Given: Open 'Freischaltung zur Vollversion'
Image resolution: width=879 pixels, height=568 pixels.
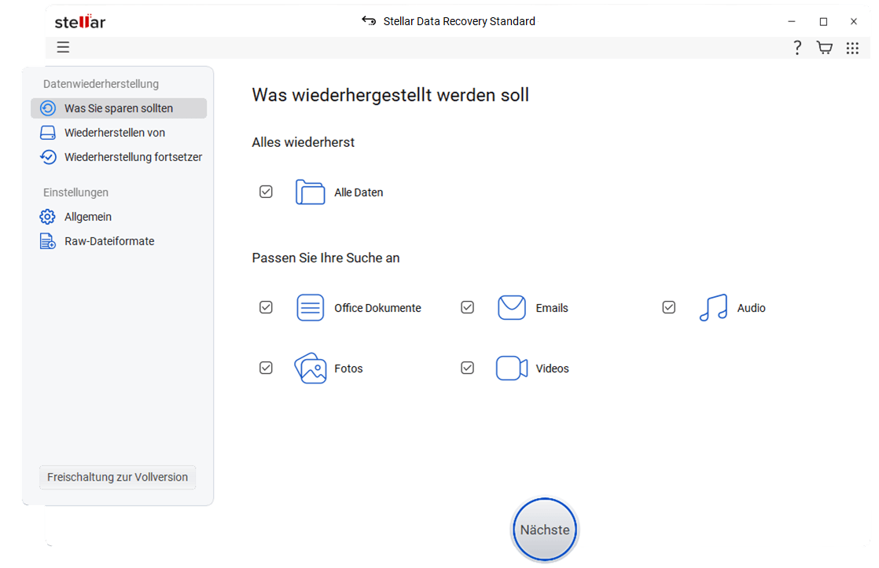Looking at the screenshot, I should click(117, 477).
